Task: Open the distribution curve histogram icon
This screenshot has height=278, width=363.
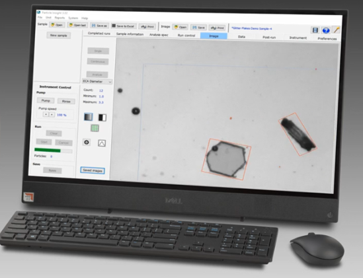Action: [102, 143]
